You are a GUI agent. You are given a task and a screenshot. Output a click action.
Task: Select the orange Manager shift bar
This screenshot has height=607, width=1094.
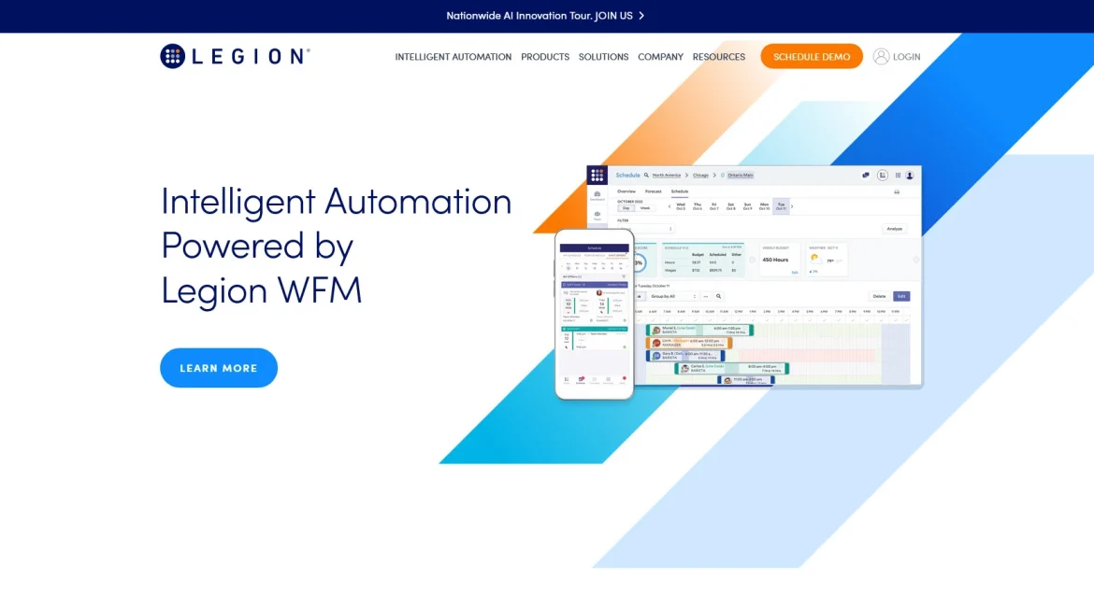688,343
